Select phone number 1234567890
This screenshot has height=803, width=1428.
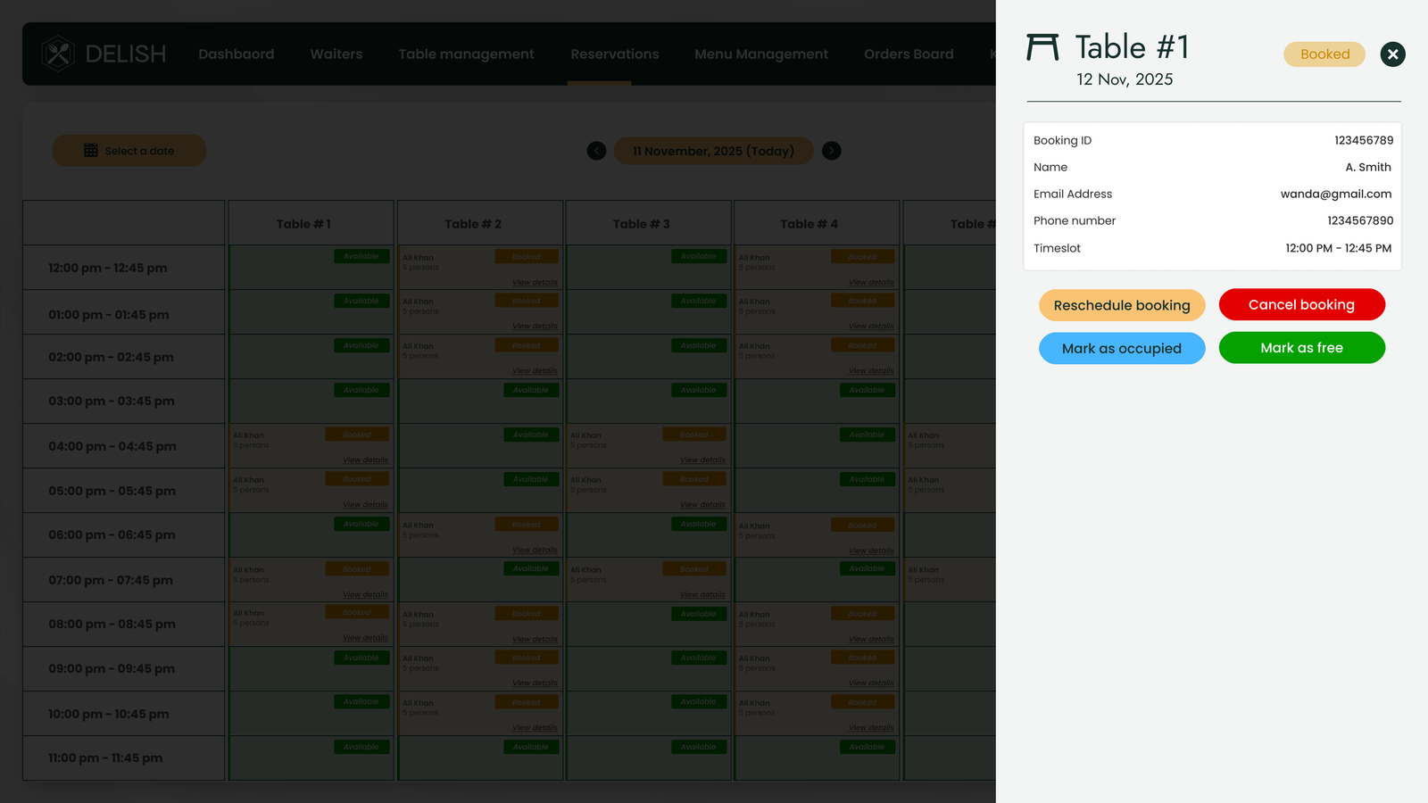click(x=1360, y=220)
